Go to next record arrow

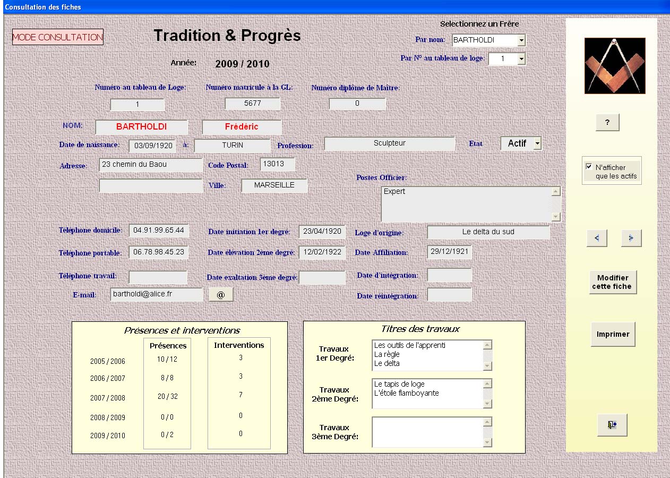coord(631,238)
